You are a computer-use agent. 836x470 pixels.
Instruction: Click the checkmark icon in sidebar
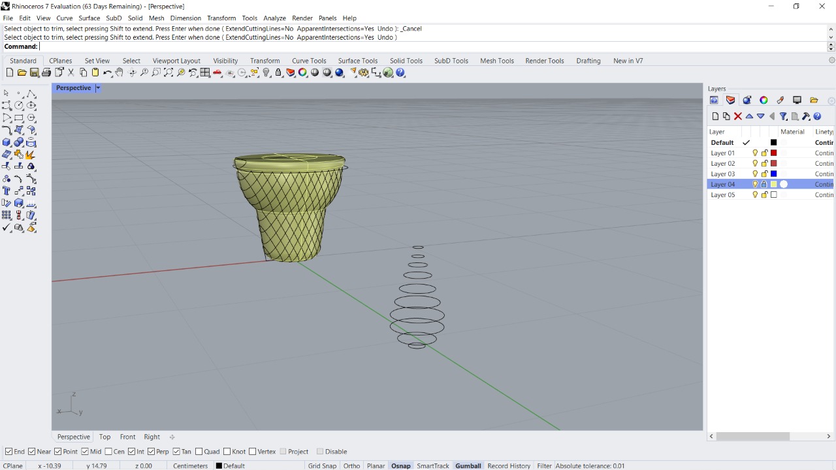click(7, 227)
